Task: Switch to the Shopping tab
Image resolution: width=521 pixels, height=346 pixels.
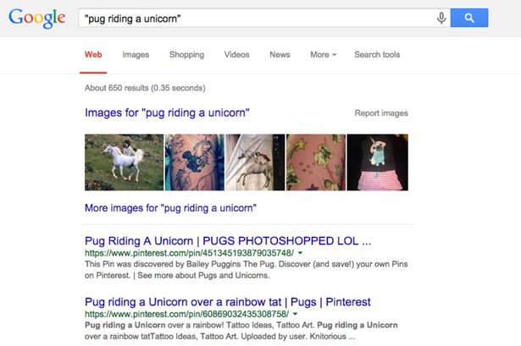Action: tap(186, 55)
